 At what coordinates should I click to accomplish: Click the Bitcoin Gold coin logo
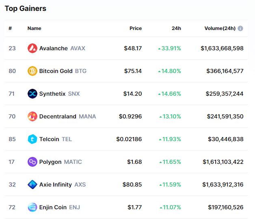32,71
